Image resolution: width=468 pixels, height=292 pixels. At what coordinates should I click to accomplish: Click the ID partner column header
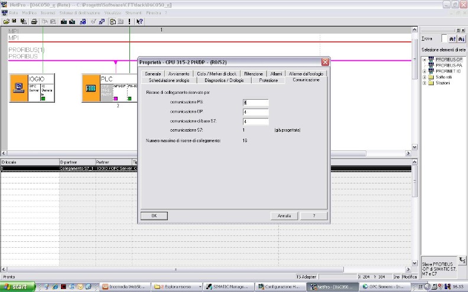77,162
